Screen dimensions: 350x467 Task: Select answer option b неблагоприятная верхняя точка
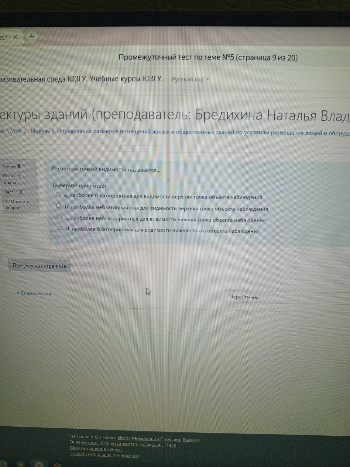(x=59, y=206)
